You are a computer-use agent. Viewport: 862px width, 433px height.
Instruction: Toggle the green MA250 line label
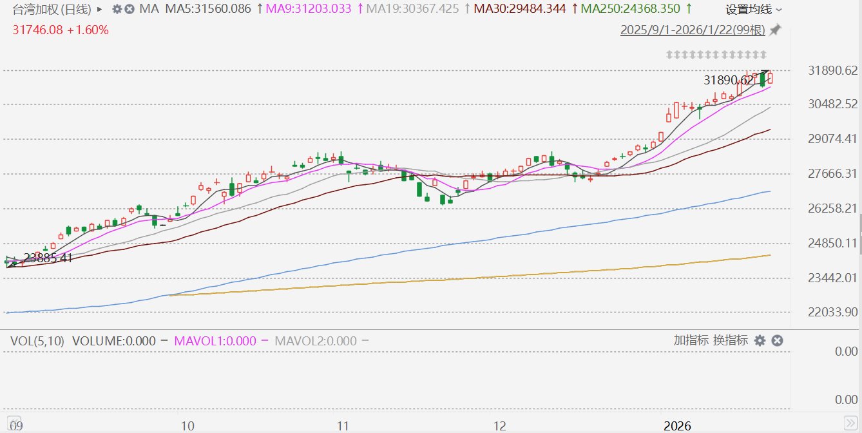click(x=630, y=9)
